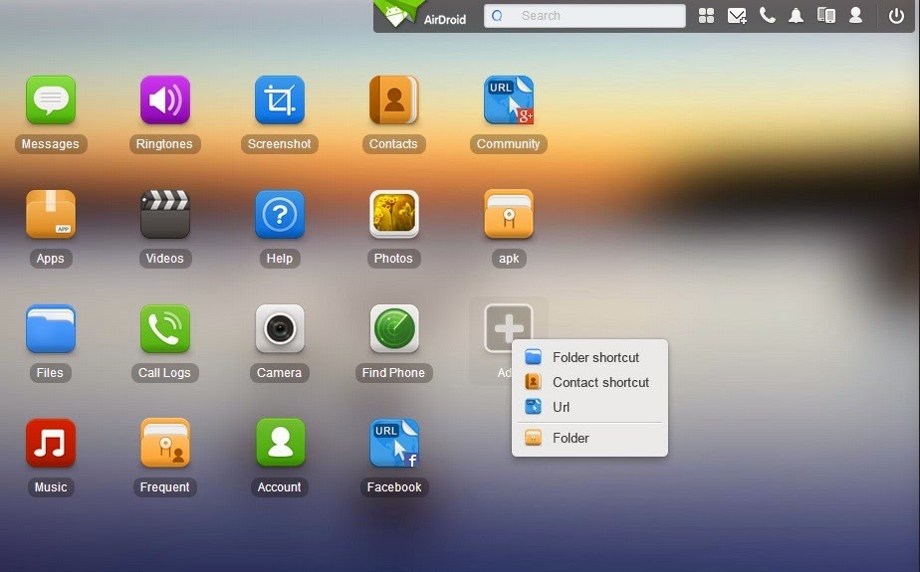
Task: Open the Contacts book icon
Action: [393, 99]
